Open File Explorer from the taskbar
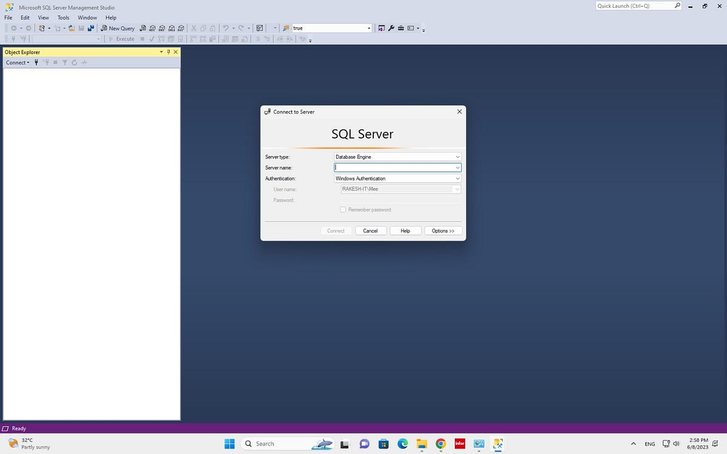Image resolution: width=727 pixels, height=454 pixels. pyautogui.click(x=422, y=444)
